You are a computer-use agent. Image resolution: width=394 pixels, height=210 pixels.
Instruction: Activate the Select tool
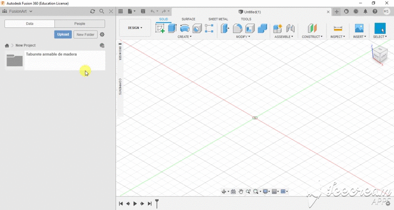coord(380,28)
